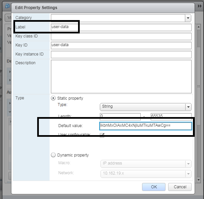Image resolution: width=204 pixels, height=199 pixels.
Task: Select the Static property radio button
Action: click(x=53, y=98)
